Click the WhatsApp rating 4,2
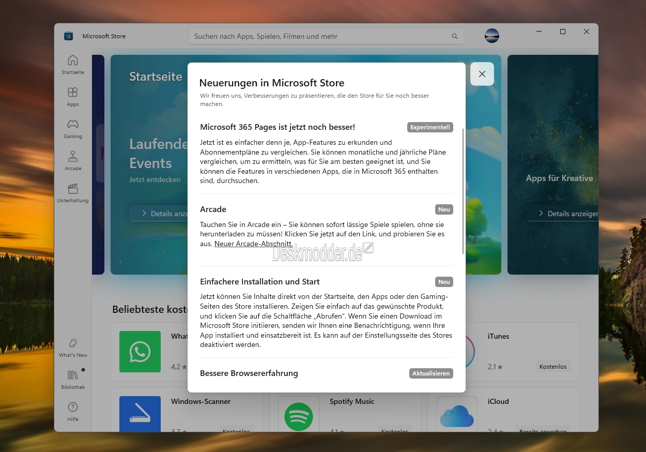The image size is (646, 452). (178, 367)
